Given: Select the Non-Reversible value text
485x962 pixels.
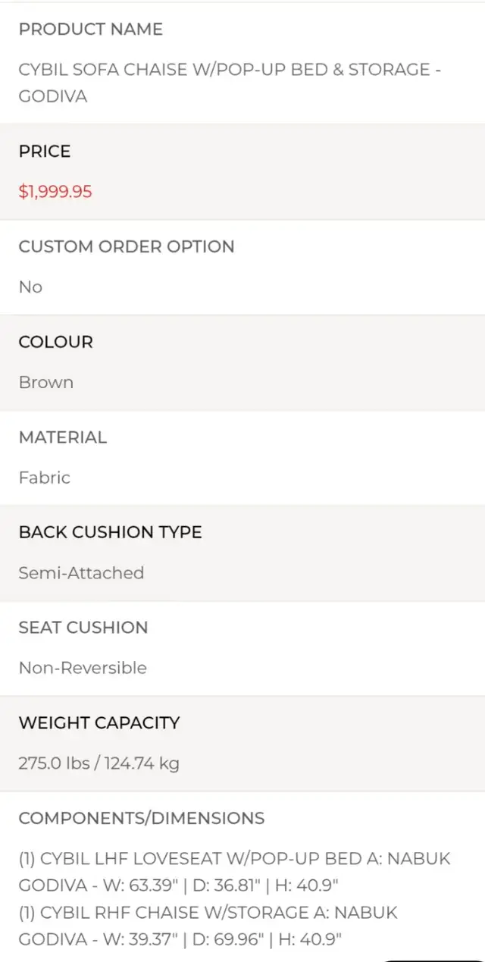Looking at the screenshot, I should point(83,669).
